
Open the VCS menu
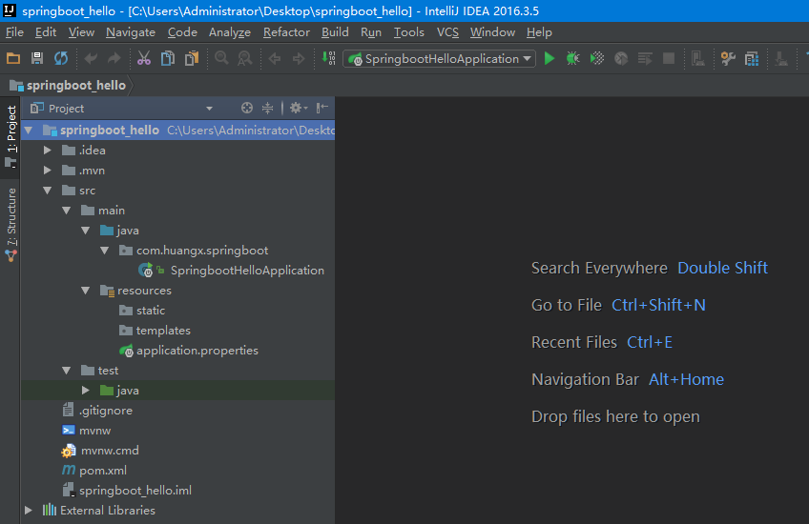[447, 32]
